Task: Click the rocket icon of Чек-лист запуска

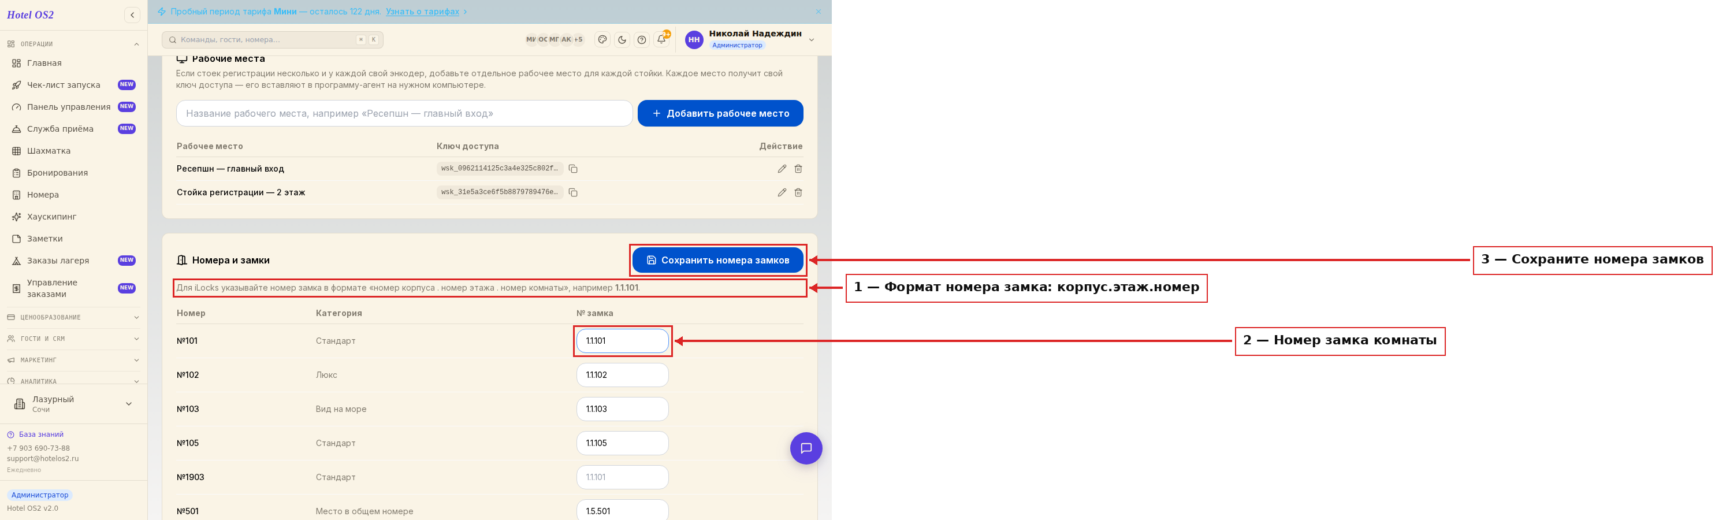Action: pos(17,85)
